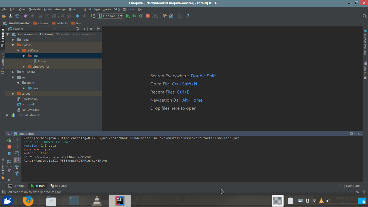Expand the META-INF folder
This screenshot has height=207, width=368.
[13, 72]
